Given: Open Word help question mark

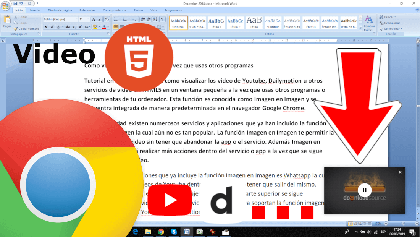Looking at the screenshot, I should 417,10.
